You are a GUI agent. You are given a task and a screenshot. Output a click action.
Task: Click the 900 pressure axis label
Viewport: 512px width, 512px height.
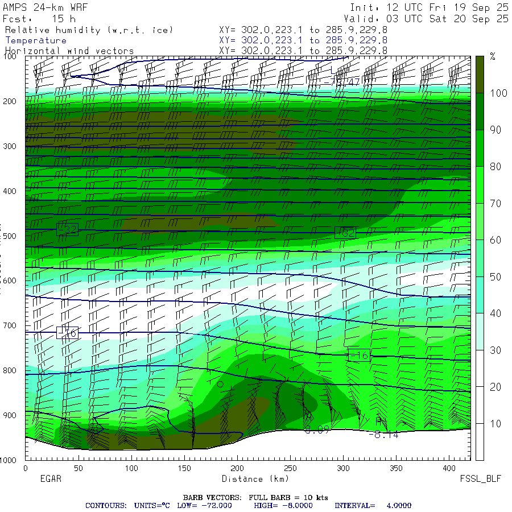[10, 415]
